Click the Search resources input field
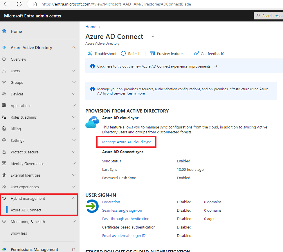This screenshot has height=252, width=283. 271,16
